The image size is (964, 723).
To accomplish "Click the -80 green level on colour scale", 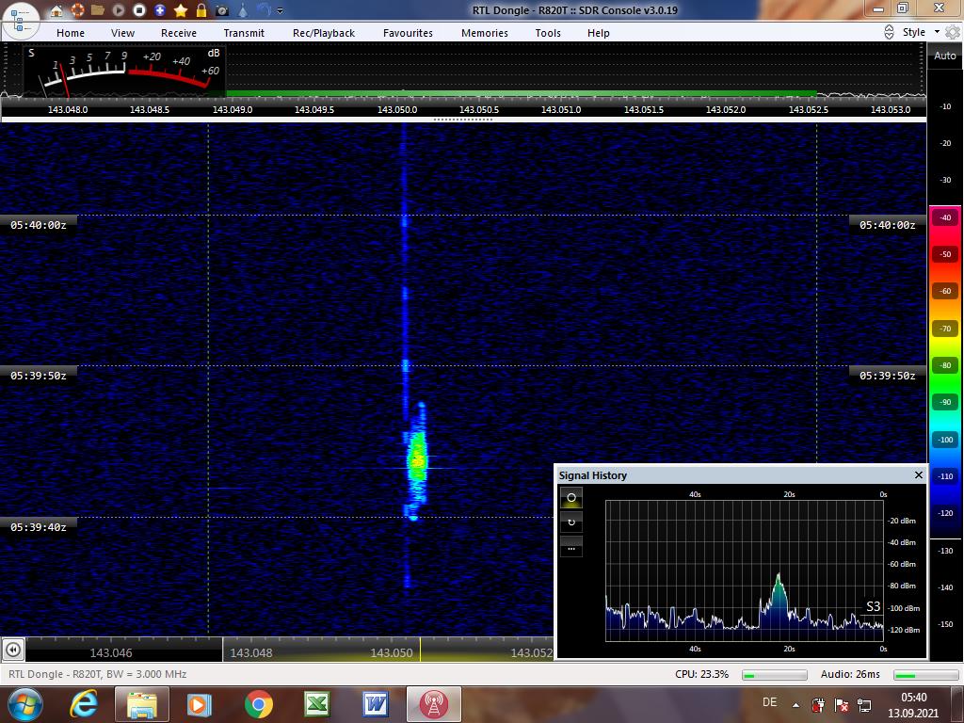I will tap(945, 365).
